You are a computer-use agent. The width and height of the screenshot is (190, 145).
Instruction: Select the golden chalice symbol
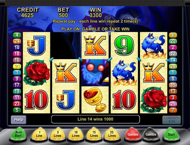(95, 100)
